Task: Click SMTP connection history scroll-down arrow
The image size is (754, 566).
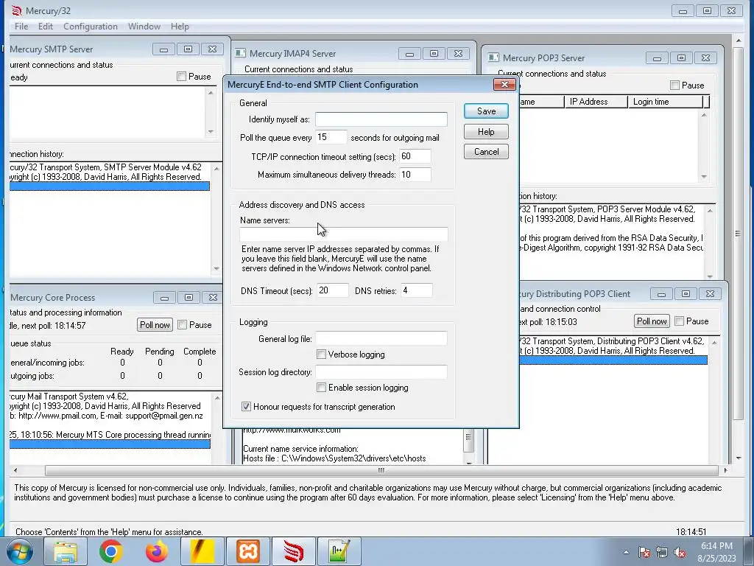Action: (x=216, y=268)
